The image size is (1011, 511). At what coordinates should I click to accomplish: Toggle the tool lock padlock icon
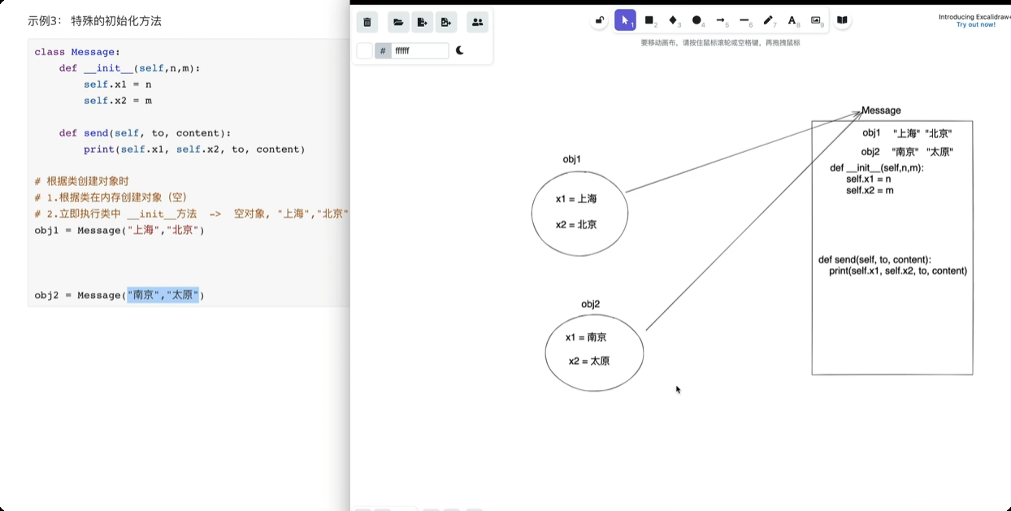tap(600, 20)
